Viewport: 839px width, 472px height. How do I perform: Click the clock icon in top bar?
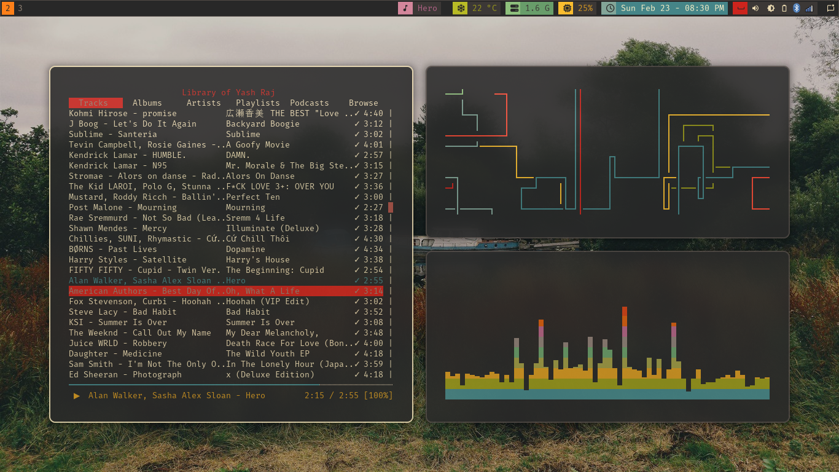tap(609, 8)
